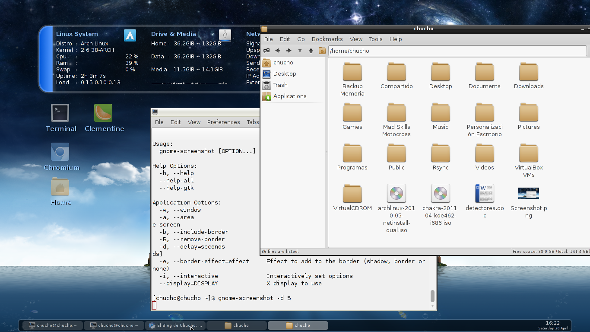
Task: Open the Help menu
Action: (x=396, y=39)
